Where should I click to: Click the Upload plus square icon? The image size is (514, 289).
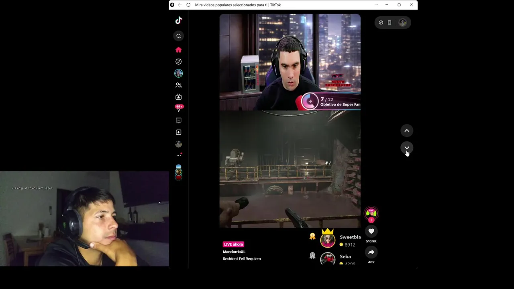point(179,132)
